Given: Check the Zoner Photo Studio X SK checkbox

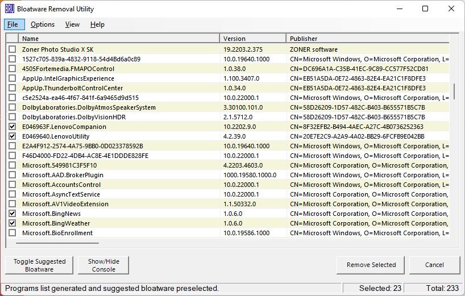Looking at the screenshot, I should 13,49.
